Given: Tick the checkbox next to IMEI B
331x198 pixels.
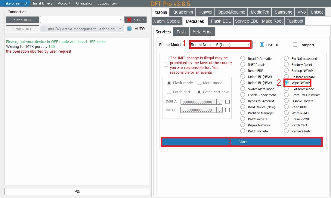Looking at the screenshot, I should coord(227,110).
